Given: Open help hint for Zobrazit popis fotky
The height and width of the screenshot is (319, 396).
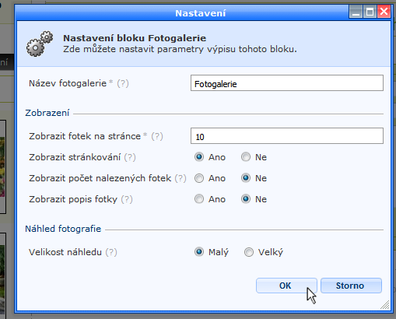Looking at the screenshot, I should pos(127,199).
